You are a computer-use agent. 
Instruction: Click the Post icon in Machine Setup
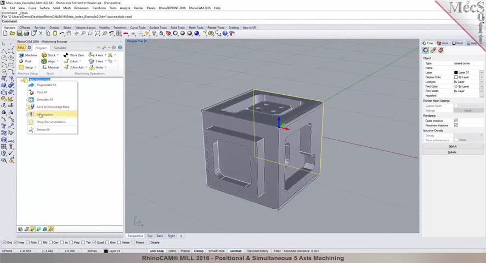21,61
